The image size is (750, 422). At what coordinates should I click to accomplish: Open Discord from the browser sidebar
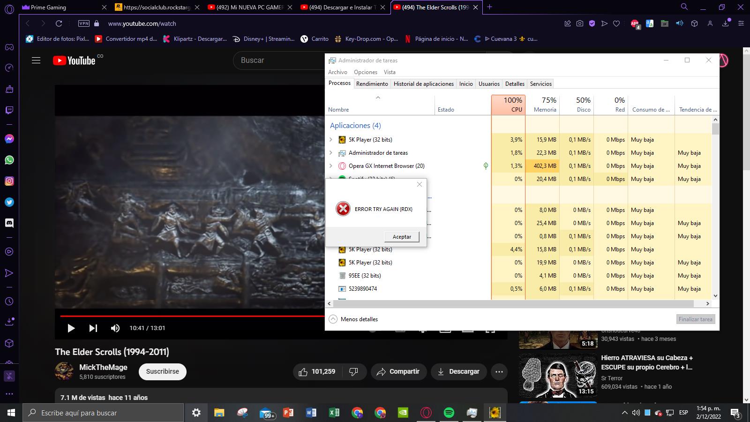click(9, 223)
